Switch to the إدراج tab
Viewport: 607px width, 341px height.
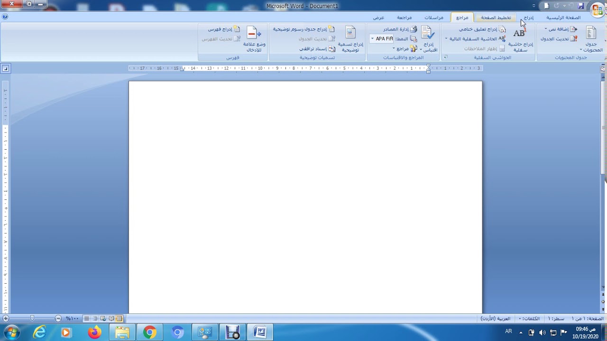[529, 18]
